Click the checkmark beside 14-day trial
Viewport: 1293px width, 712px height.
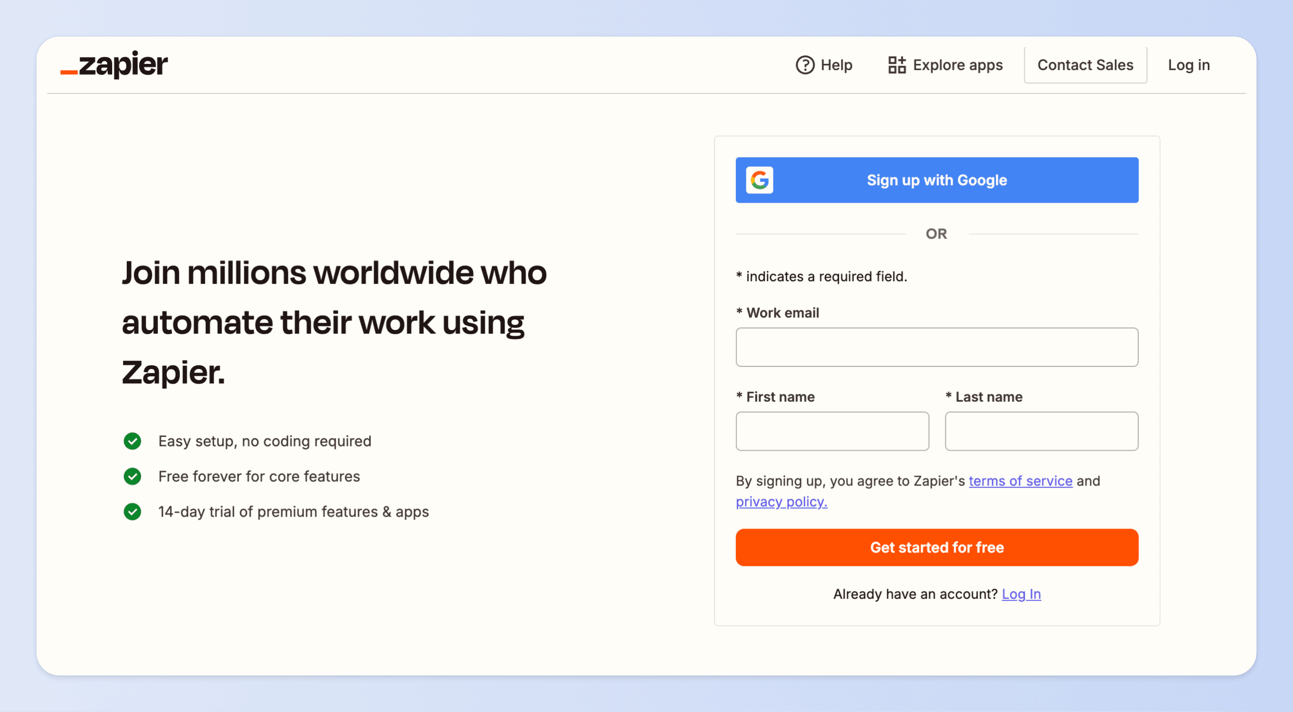pyautogui.click(x=133, y=512)
